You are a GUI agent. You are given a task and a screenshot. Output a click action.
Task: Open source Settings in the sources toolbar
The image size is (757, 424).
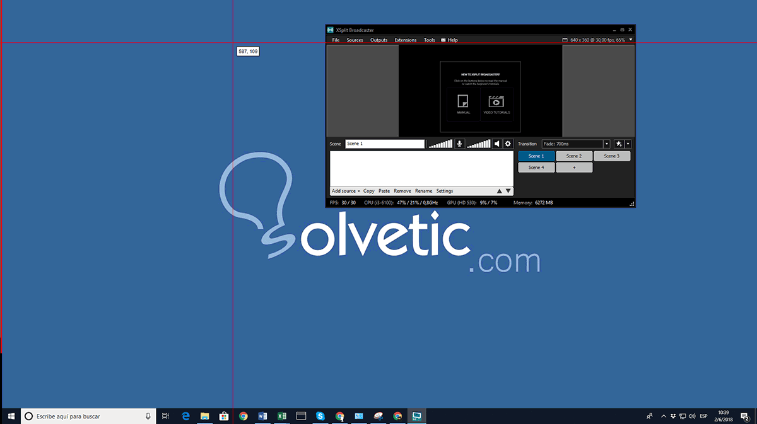coord(445,191)
